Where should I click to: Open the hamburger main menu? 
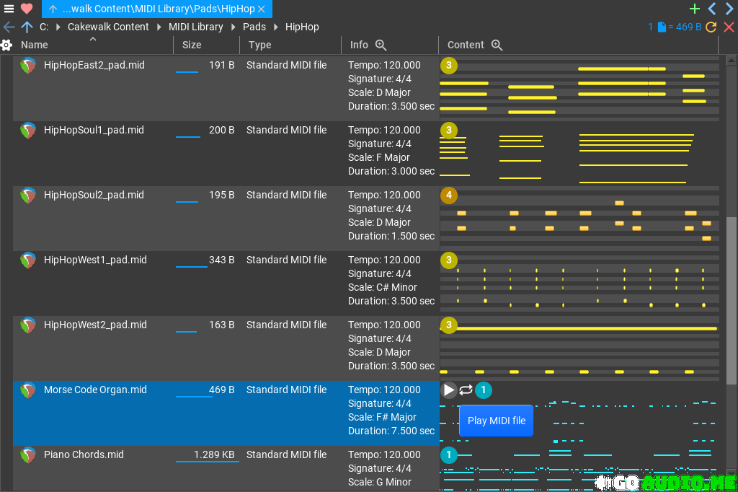coord(9,9)
